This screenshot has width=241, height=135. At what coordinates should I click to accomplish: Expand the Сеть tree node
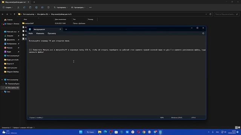pyautogui.click(x=2, y=91)
